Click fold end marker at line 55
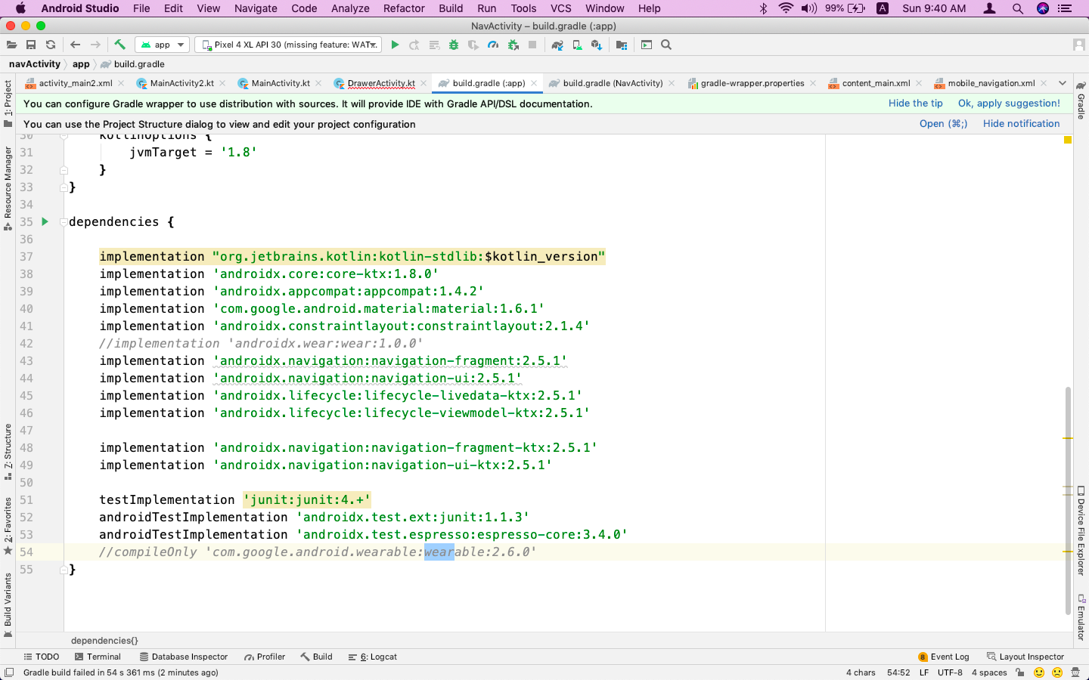The image size is (1089, 680). [64, 570]
